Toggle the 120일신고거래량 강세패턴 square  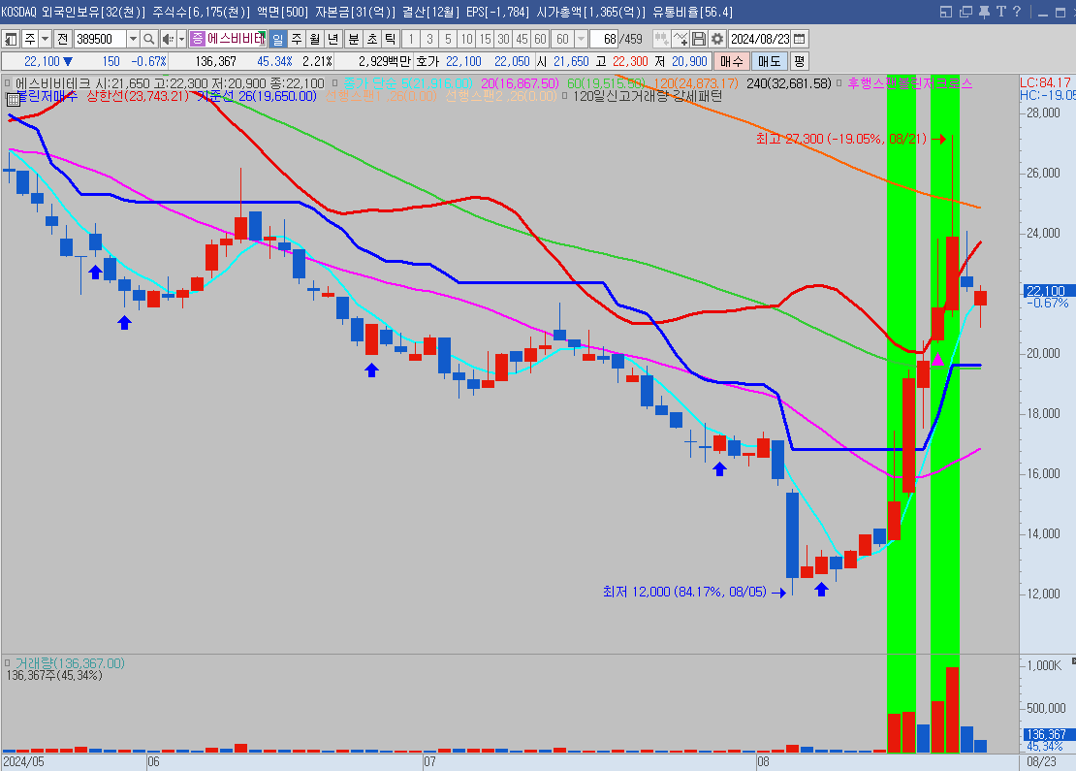click(565, 95)
